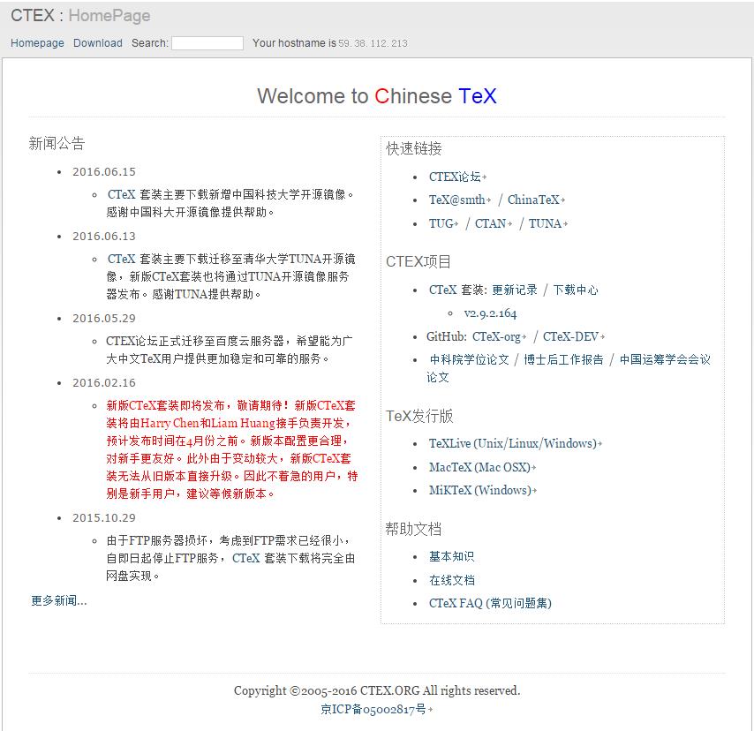Open CTeX link in 2016.06.15 news

(121, 194)
